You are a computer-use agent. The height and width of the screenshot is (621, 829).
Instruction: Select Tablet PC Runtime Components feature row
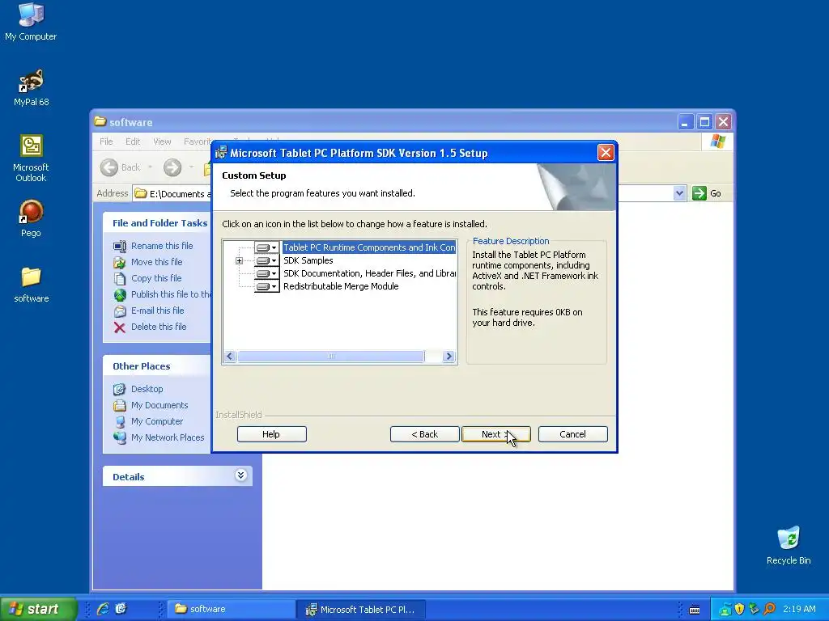click(x=369, y=247)
